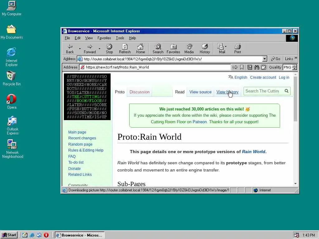Viewport: 319px width, 239px height.
Task: Click the Mail toolbar icon
Action: coord(221,49)
